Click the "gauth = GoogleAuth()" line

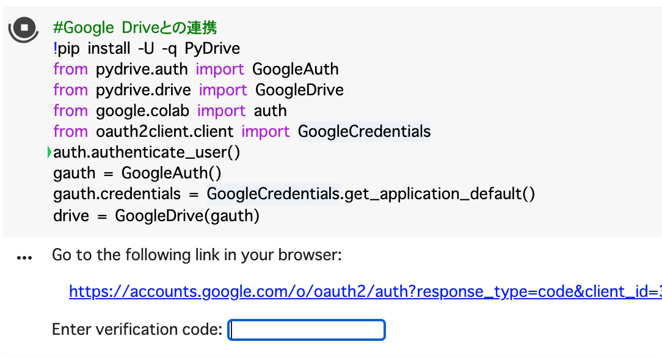point(137,174)
